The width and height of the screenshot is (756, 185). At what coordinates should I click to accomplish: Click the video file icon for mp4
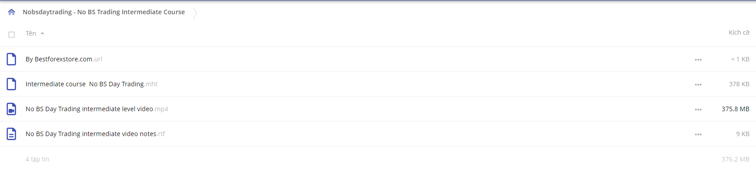click(12, 109)
